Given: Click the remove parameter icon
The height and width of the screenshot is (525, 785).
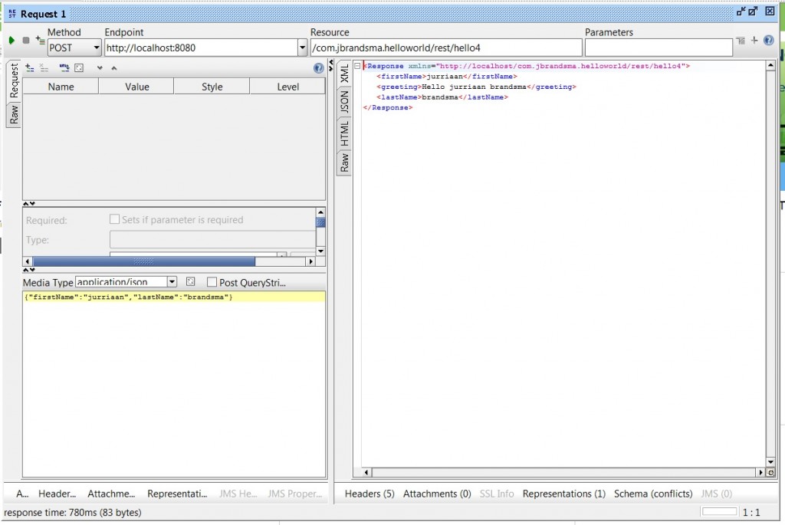Looking at the screenshot, I should coord(44,68).
